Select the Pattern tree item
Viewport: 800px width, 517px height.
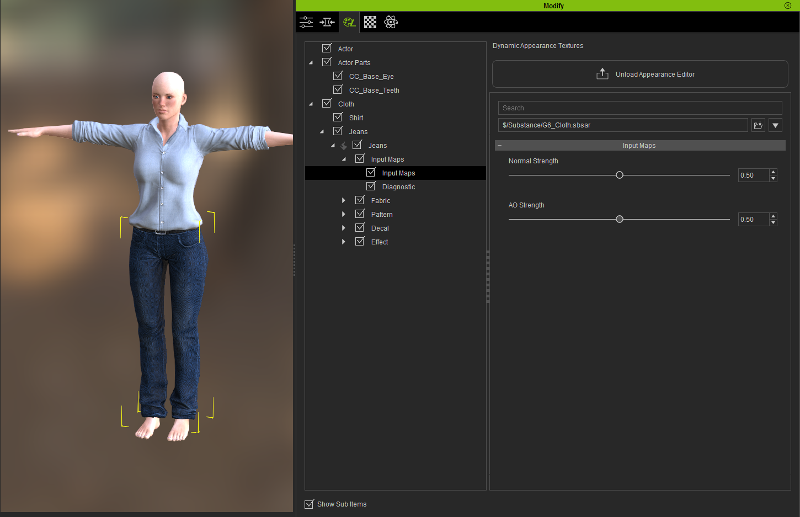click(382, 215)
